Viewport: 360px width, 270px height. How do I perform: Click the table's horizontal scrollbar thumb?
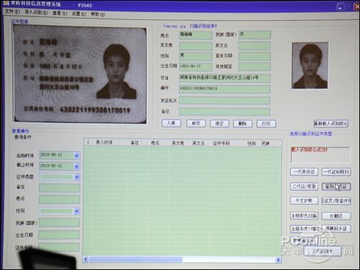click(x=136, y=259)
